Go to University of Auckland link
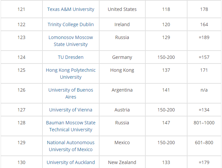This screenshot has height=168, width=222. point(71,162)
